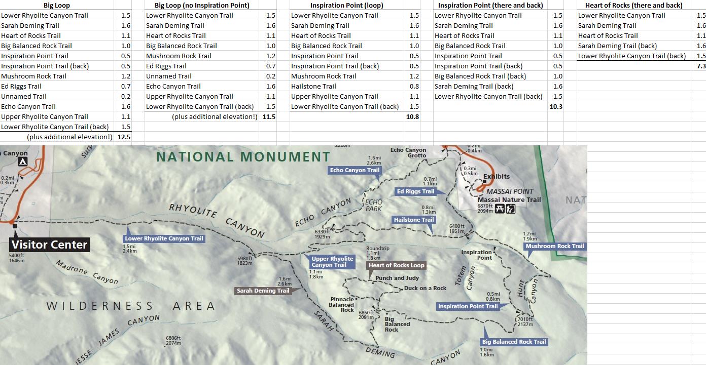Click the Heart of Rocks (there and back) header
Viewport: 706px width, 365px height.
click(633, 5)
